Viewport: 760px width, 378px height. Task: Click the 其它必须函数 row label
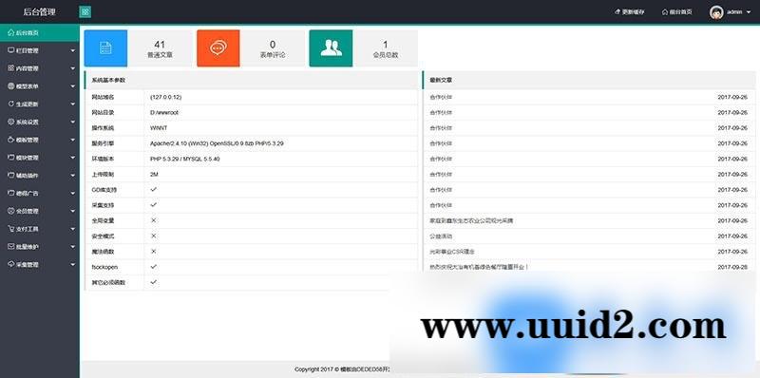108,282
